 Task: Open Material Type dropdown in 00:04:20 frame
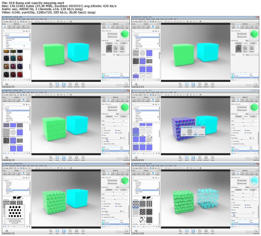252,187
